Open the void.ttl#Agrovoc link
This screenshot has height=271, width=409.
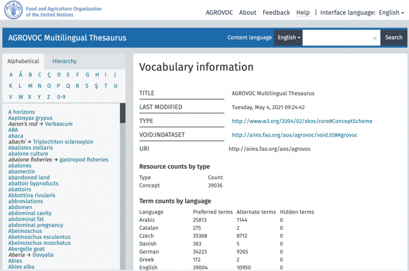click(294, 135)
